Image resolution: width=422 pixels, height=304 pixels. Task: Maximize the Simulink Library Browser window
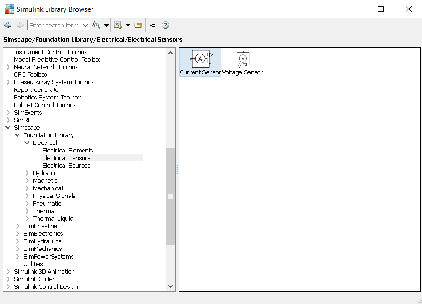coord(381,9)
